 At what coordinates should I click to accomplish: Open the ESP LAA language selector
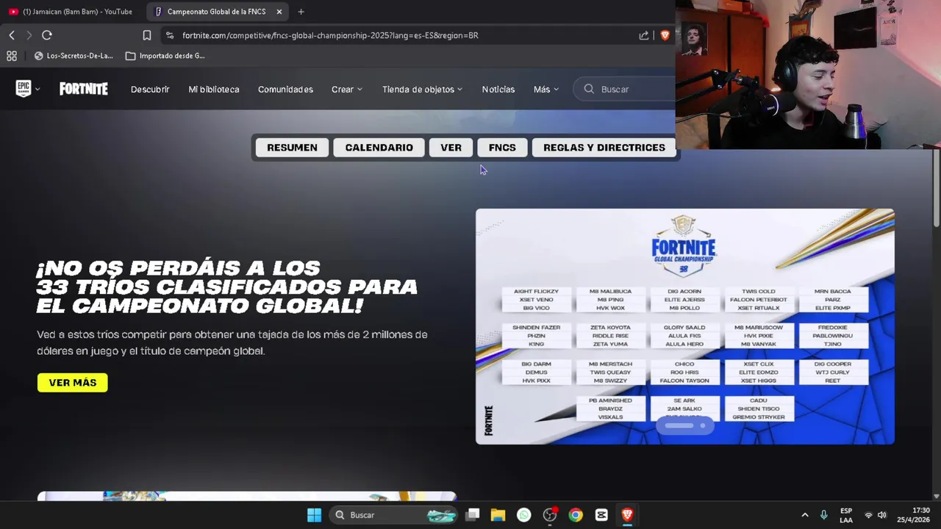coord(846,515)
